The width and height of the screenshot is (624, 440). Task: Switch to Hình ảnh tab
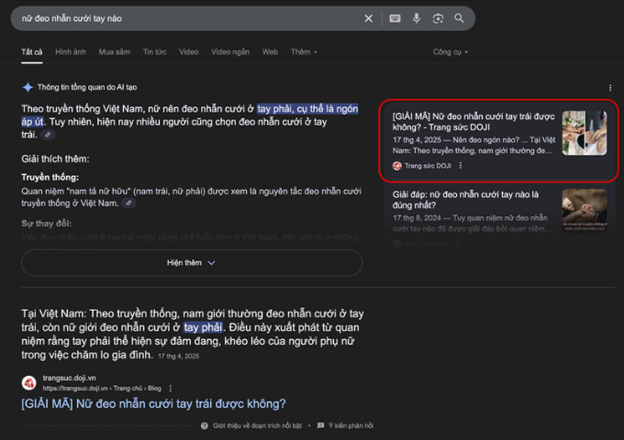click(x=71, y=52)
